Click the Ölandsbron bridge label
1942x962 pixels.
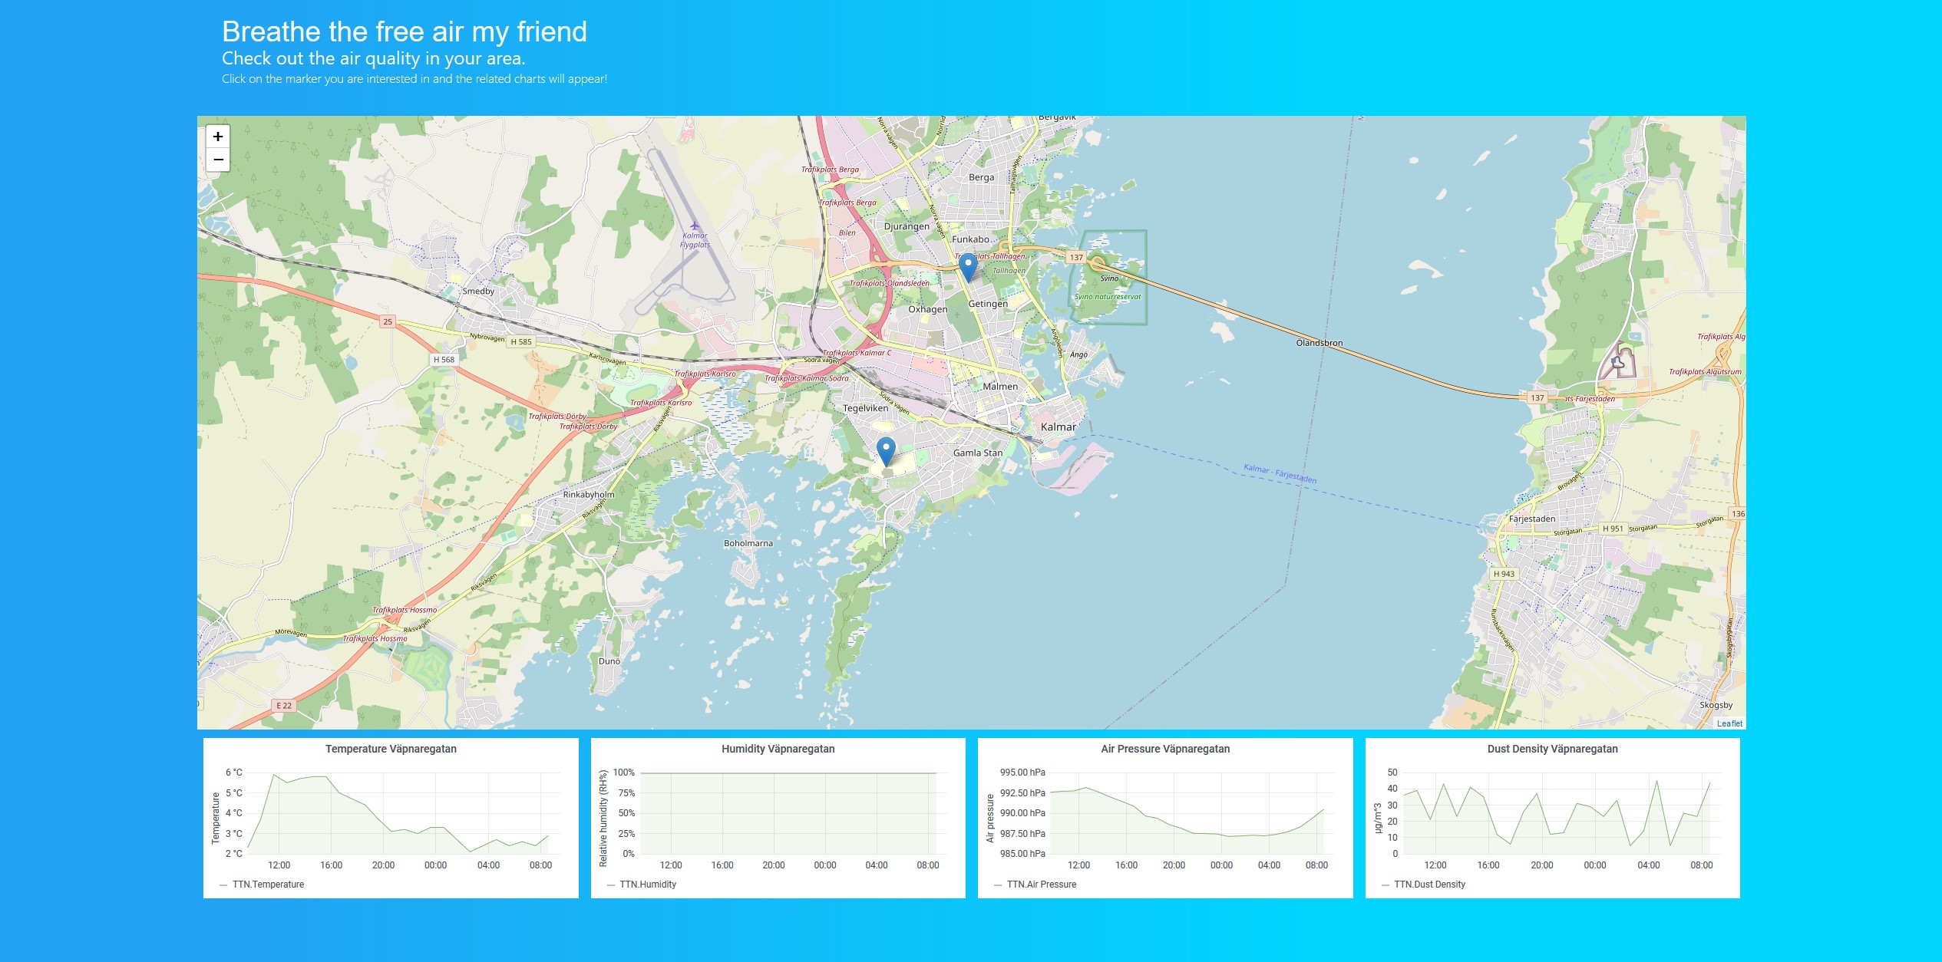[x=1319, y=343]
